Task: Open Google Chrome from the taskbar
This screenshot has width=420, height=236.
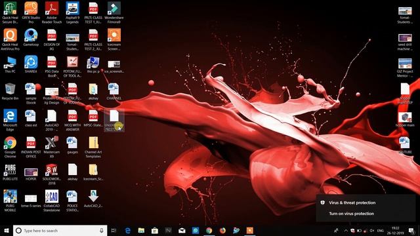Action: (x=209, y=230)
